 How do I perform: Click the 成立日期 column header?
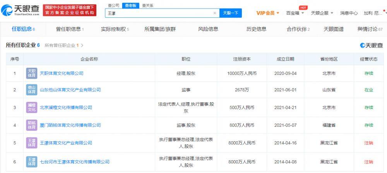tap(285, 59)
